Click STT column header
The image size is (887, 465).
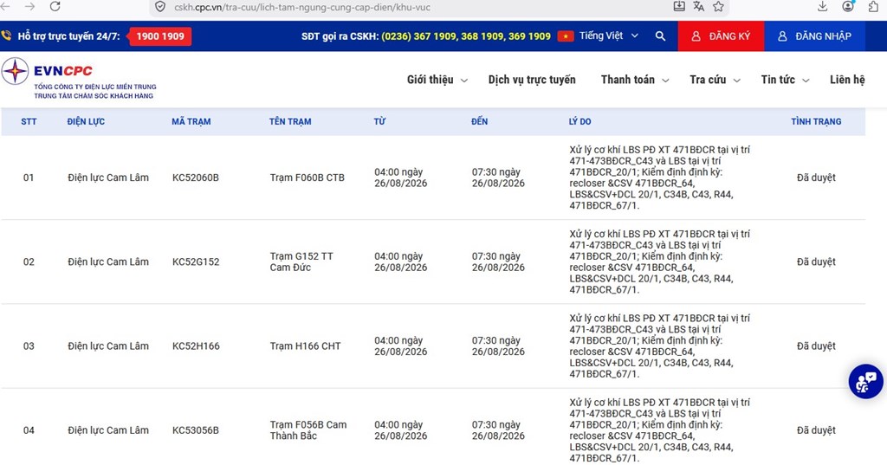point(29,121)
